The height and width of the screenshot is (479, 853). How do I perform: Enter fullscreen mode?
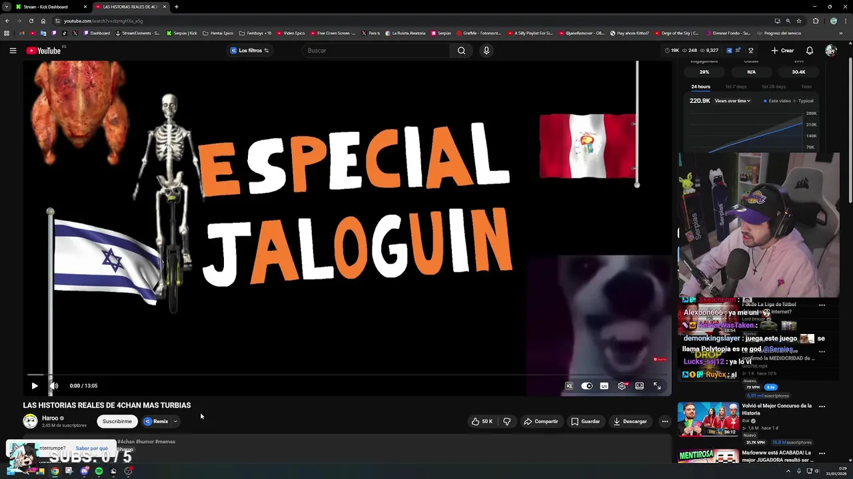[x=657, y=386]
